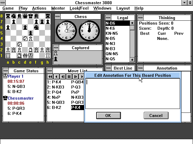Select move NxP in the Move List

(56, 97)
